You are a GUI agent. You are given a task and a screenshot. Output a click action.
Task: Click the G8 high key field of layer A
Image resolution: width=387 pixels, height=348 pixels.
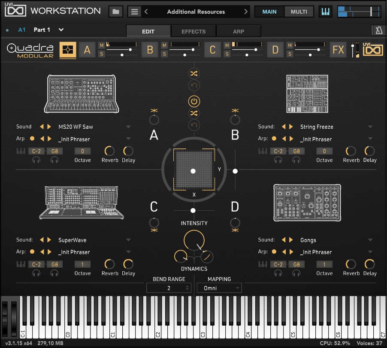click(x=54, y=151)
